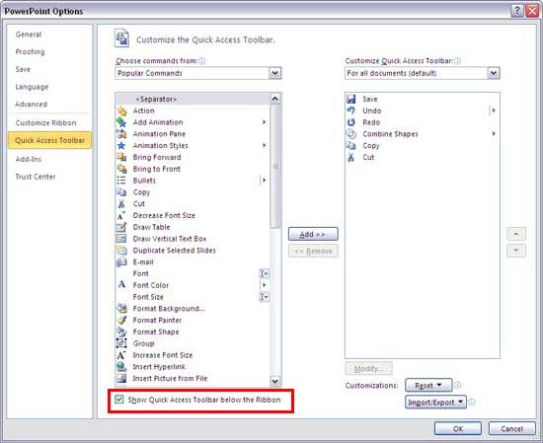Image resolution: width=543 pixels, height=443 pixels.
Task: Click the E-mail icon
Action: pyautogui.click(x=121, y=262)
